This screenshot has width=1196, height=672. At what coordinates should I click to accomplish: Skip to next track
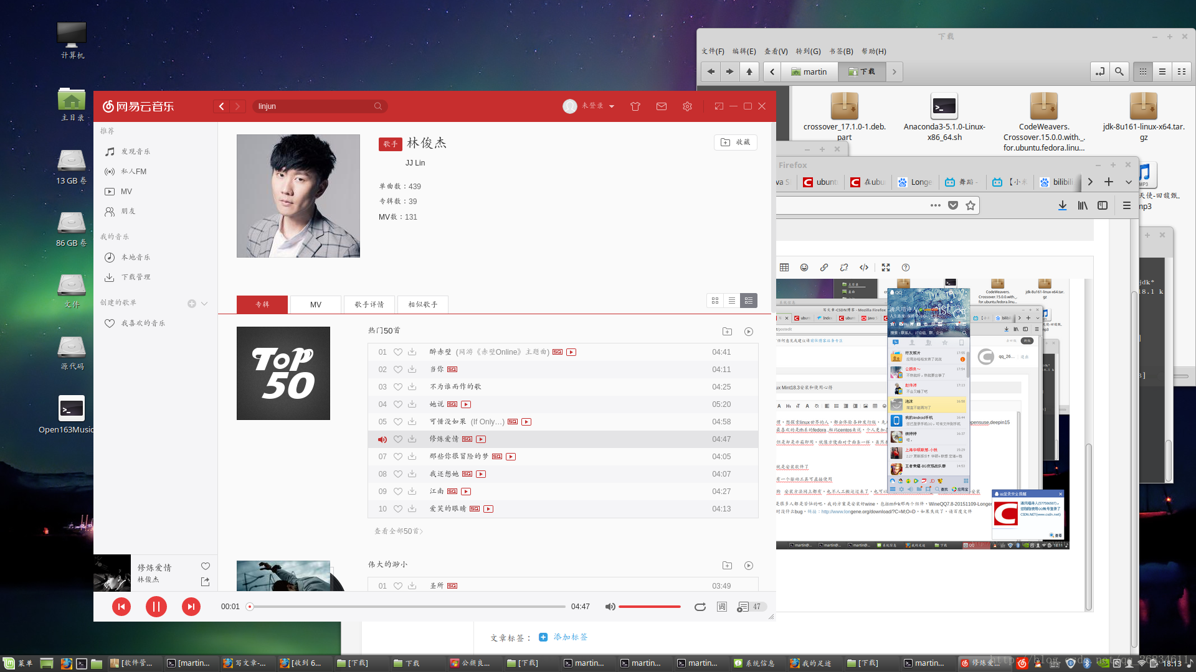point(191,606)
